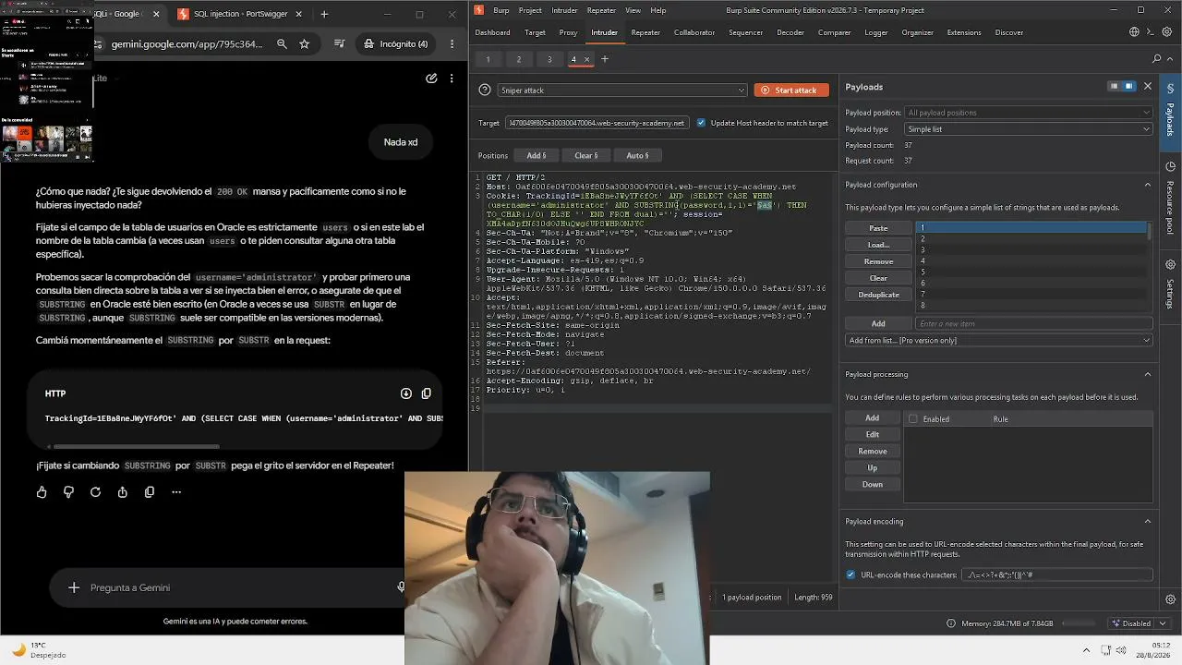This screenshot has height=665, width=1182.
Task: Copy the HTTP code block in Gemini
Action: pyautogui.click(x=426, y=393)
